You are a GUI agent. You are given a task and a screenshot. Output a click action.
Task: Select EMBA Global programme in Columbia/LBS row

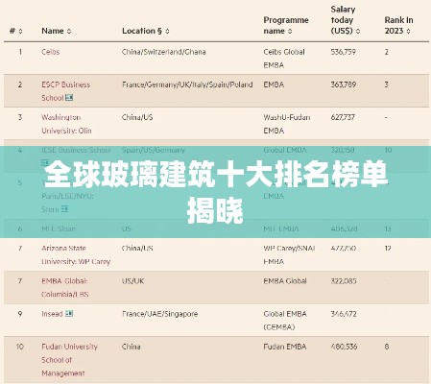click(x=285, y=281)
